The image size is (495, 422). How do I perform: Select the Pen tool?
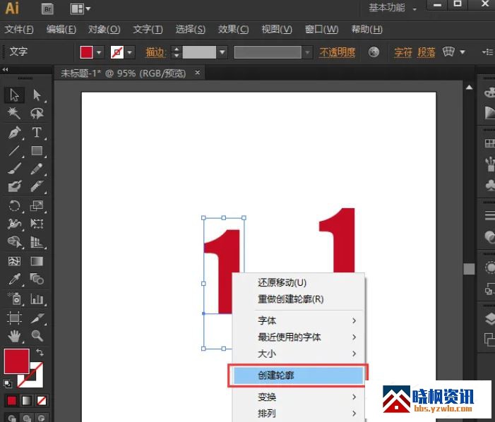click(x=14, y=132)
